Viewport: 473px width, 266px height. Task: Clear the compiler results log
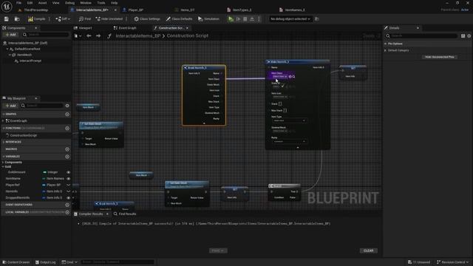(x=368, y=250)
